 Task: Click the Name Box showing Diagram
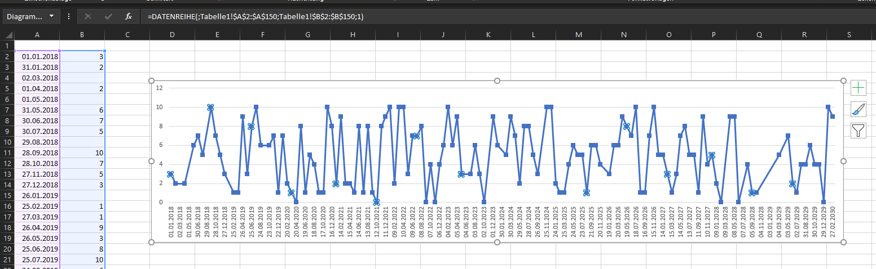tap(25, 16)
